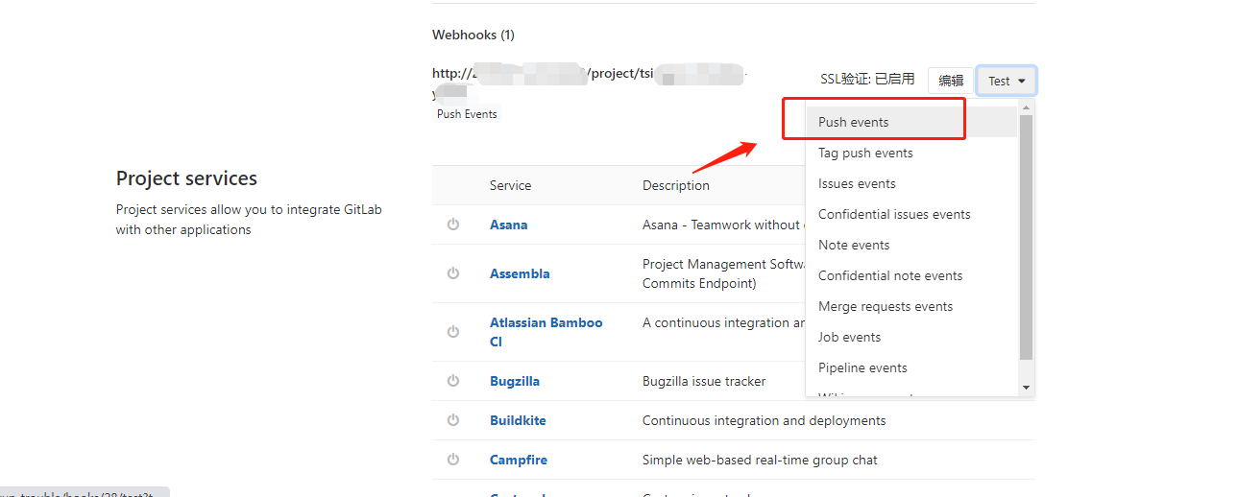Click the Service column header
Viewport: 1238px width, 497px height.
(510, 185)
